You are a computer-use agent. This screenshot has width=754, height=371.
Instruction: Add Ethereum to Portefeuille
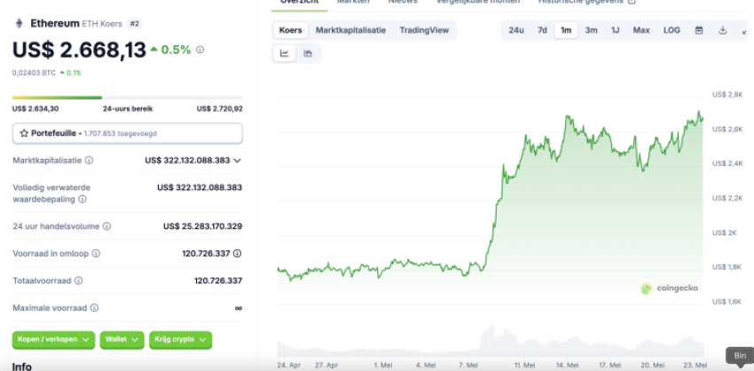click(127, 133)
